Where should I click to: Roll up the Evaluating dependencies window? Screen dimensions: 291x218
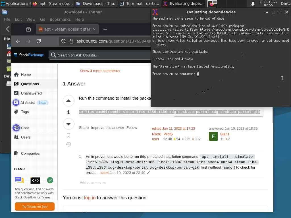click(267, 12)
